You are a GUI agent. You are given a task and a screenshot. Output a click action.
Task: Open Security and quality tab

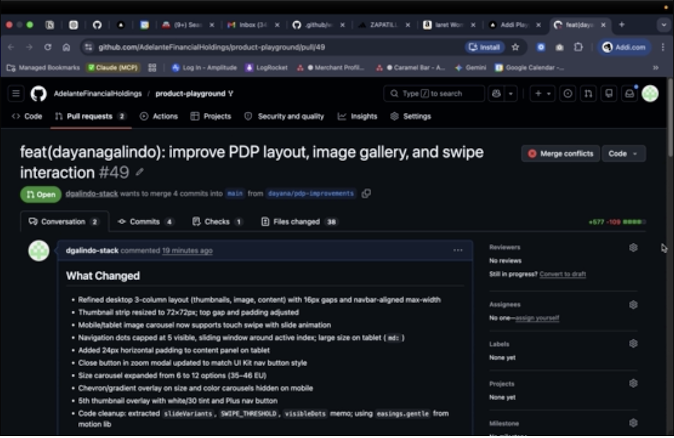pyautogui.click(x=284, y=117)
